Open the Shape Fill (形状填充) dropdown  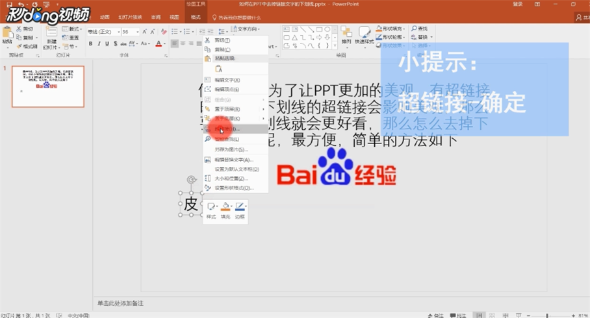391,29
